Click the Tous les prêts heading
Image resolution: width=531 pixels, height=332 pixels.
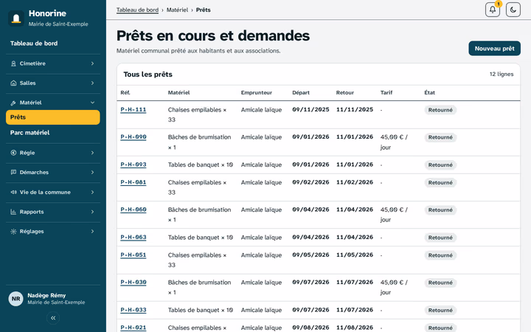pos(147,75)
